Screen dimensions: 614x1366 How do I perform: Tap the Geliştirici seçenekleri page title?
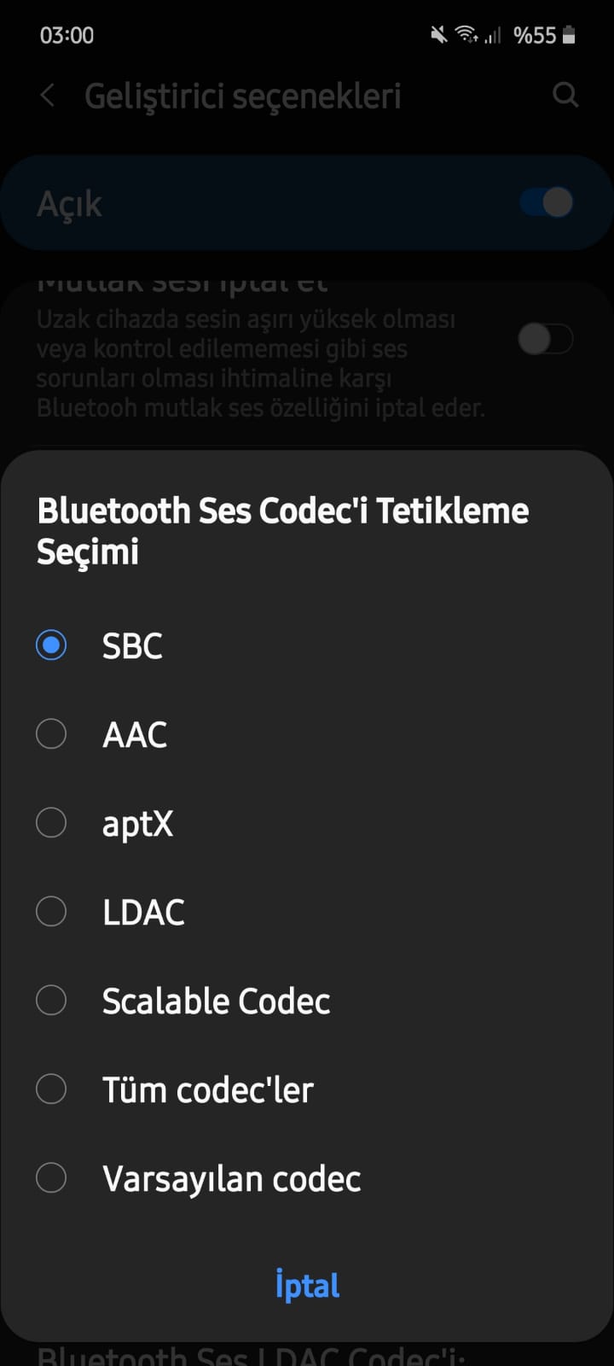242,96
